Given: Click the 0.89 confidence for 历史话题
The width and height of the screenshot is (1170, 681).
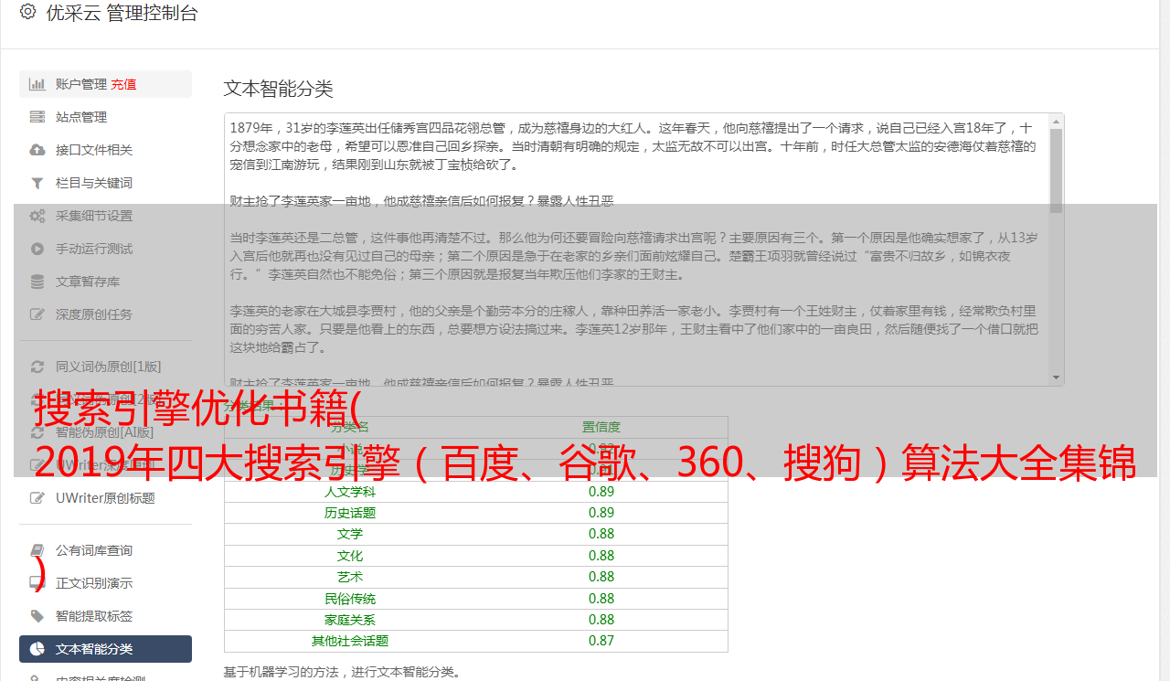Looking at the screenshot, I should (601, 513).
